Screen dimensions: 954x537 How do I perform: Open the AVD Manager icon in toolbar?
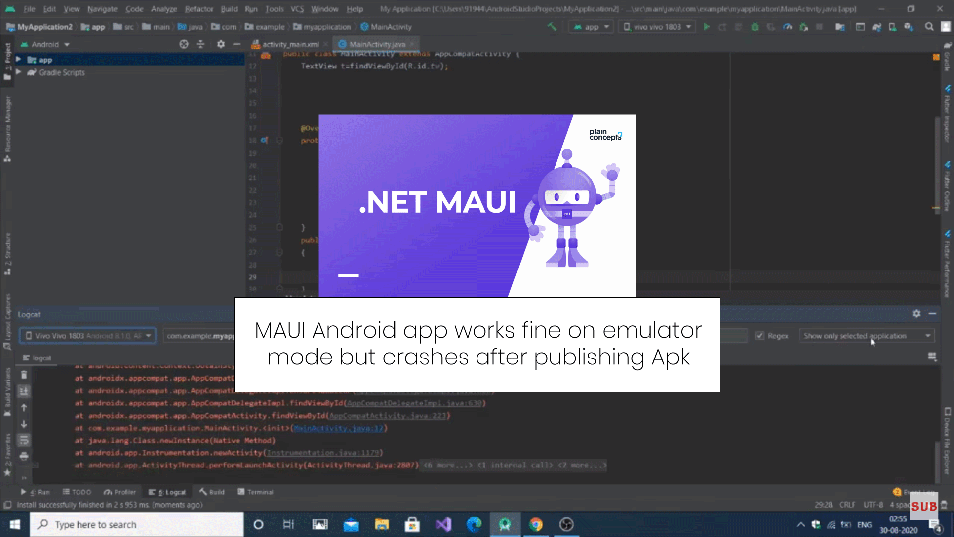pos(893,27)
